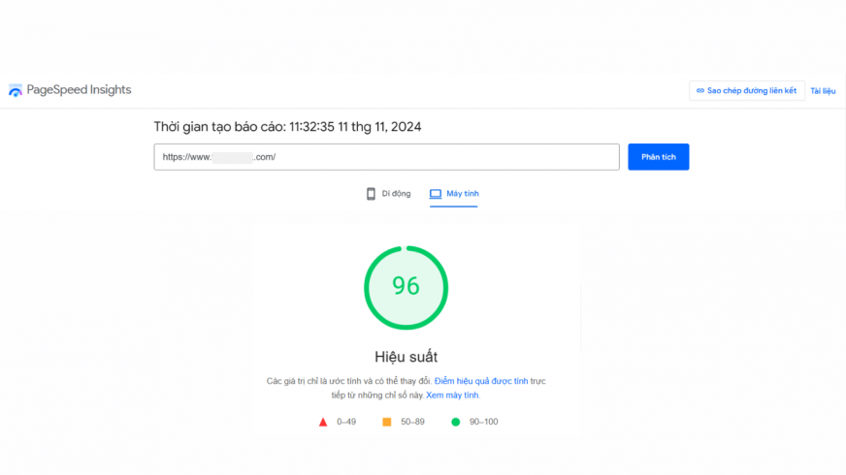Click the red triangle legend icon
Screen dimensions: 846x475
[323, 422]
